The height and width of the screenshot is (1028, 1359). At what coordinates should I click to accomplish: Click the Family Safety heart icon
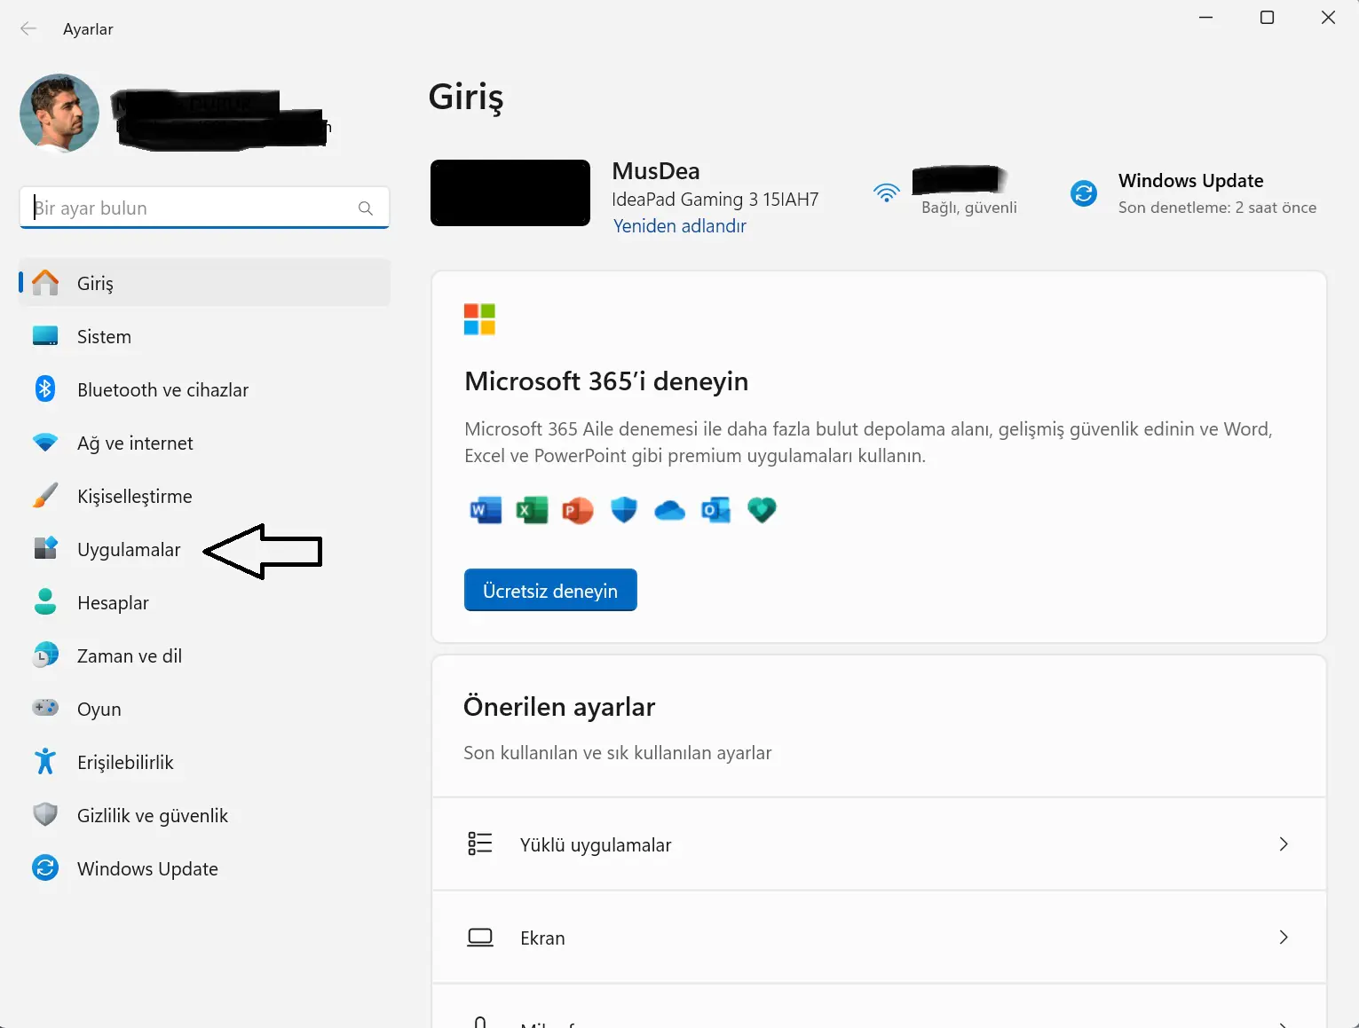click(762, 510)
